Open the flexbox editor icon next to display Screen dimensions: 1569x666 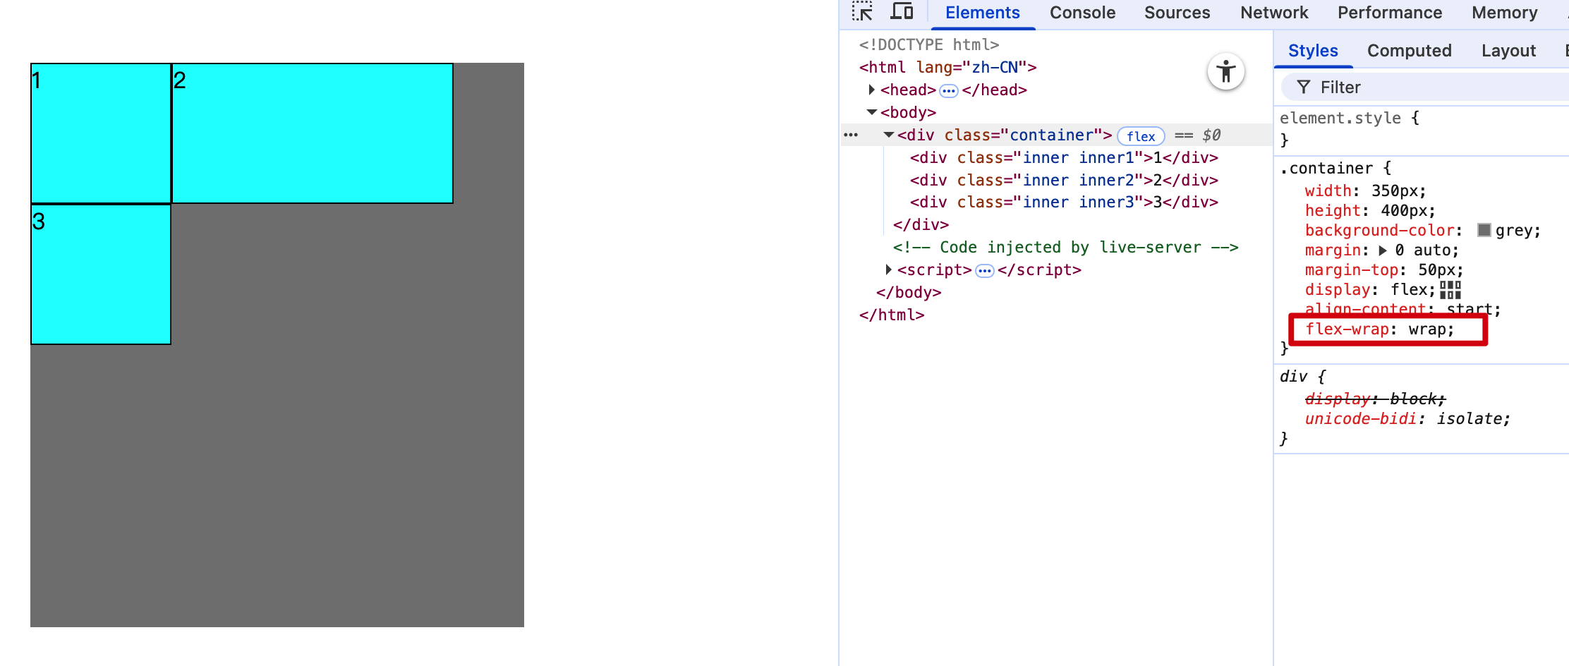(1450, 290)
